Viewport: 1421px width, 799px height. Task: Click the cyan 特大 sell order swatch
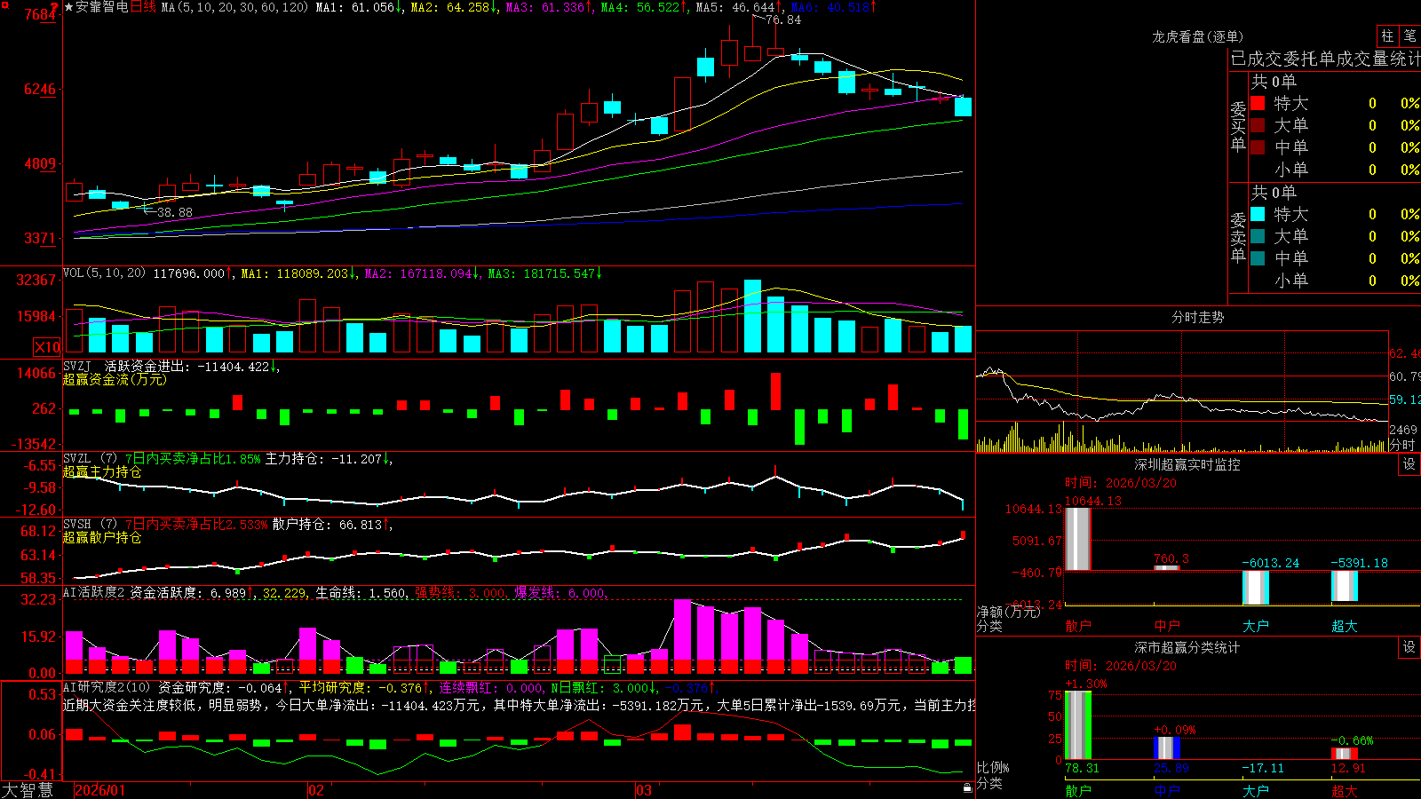(x=1258, y=214)
